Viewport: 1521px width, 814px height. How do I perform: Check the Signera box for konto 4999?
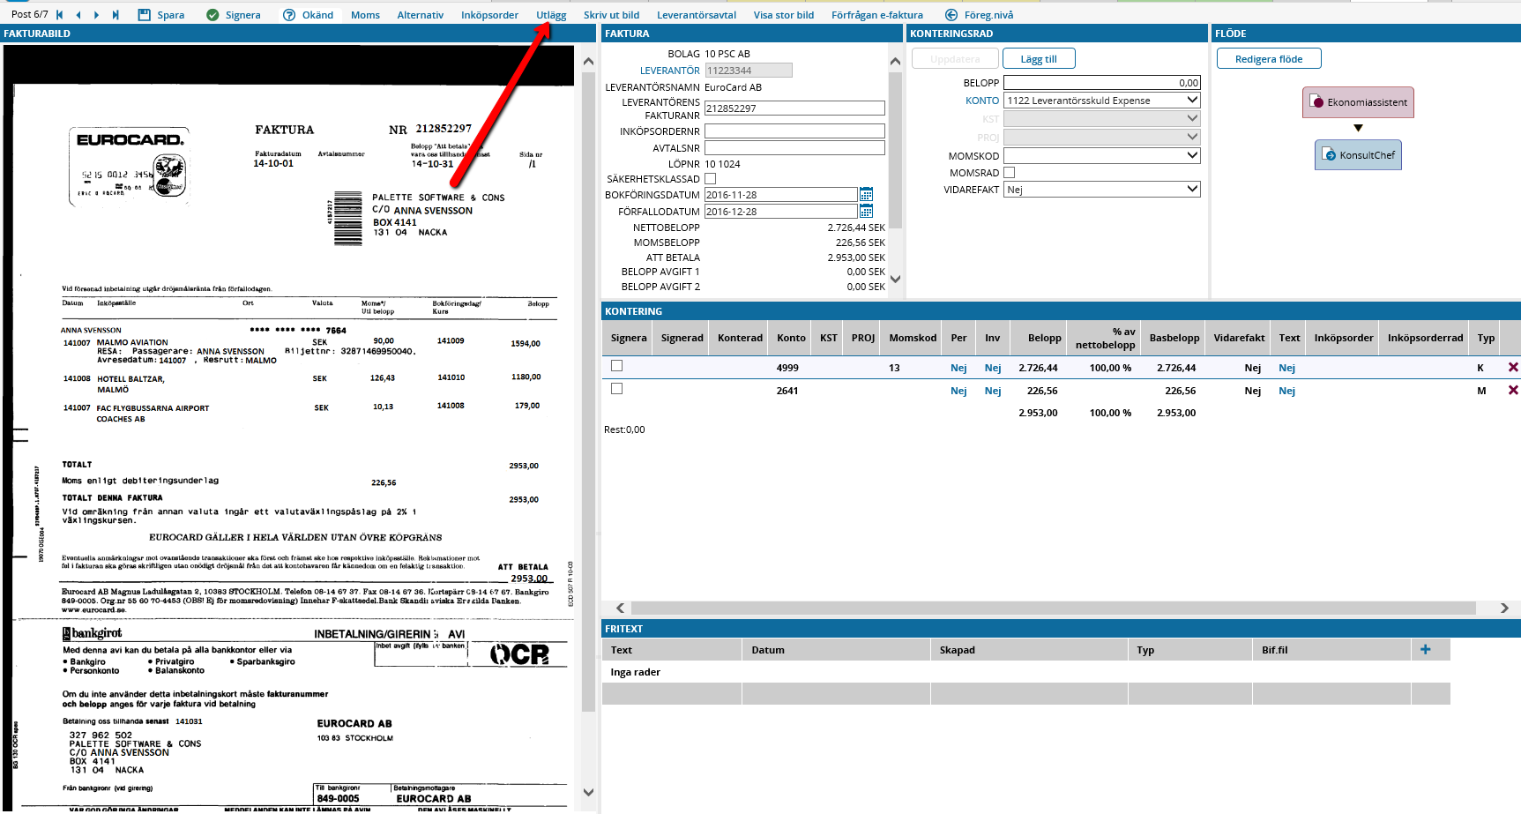[x=617, y=366]
